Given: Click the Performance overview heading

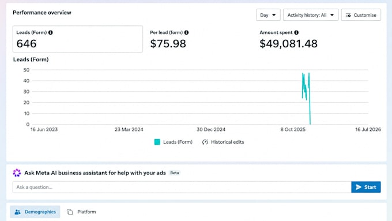Looking at the screenshot, I should 42,13.
